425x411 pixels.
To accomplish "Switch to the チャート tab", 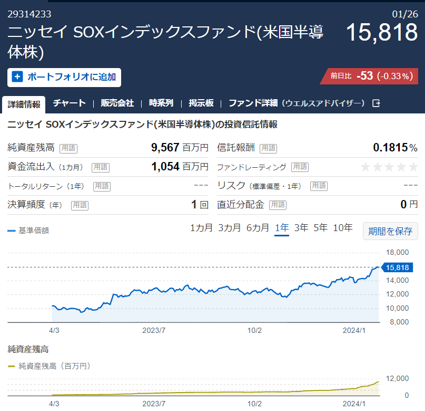I will pyautogui.click(x=70, y=103).
